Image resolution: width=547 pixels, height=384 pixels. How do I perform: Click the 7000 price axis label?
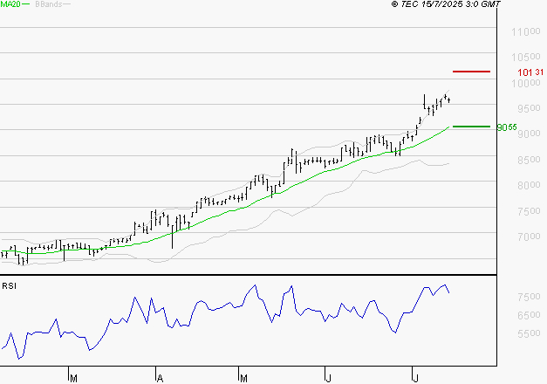(x=529, y=237)
